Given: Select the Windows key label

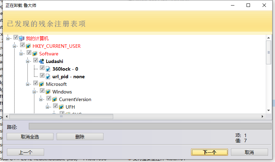Looking at the screenshot, I should coord(62,92).
